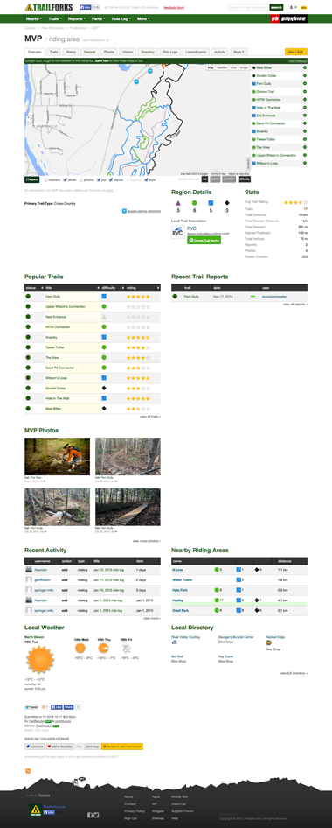Click the Trailforks logo
This screenshot has width=332, height=828.
tap(48, 7)
